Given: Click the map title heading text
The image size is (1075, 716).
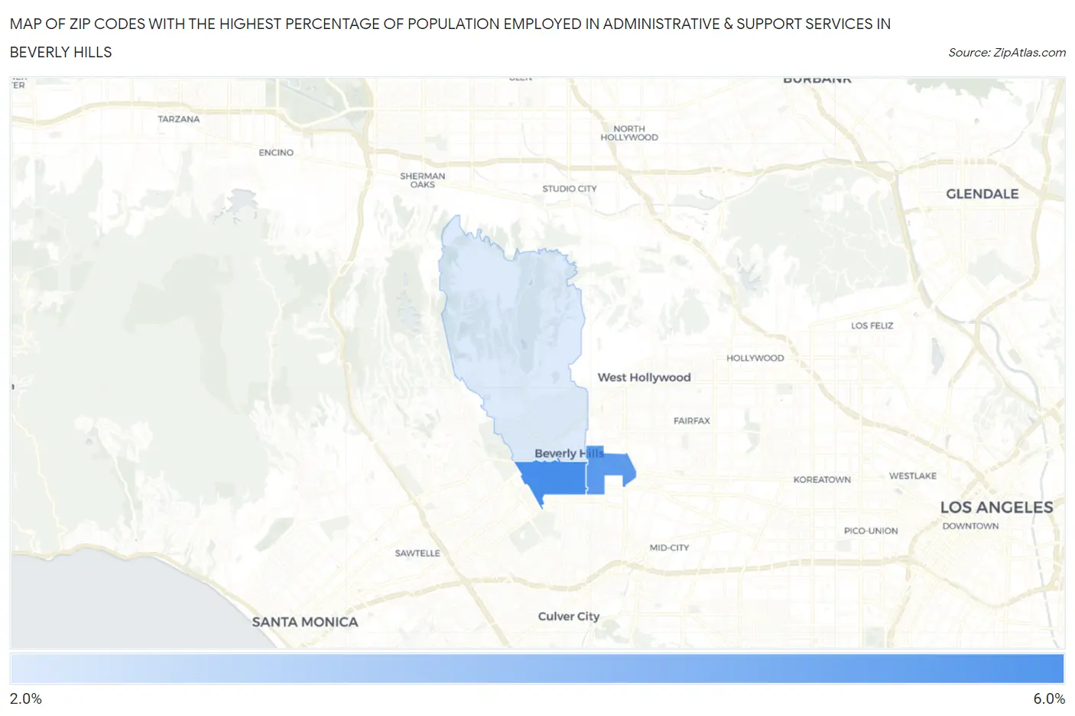Looking at the screenshot, I should [450, 38].
